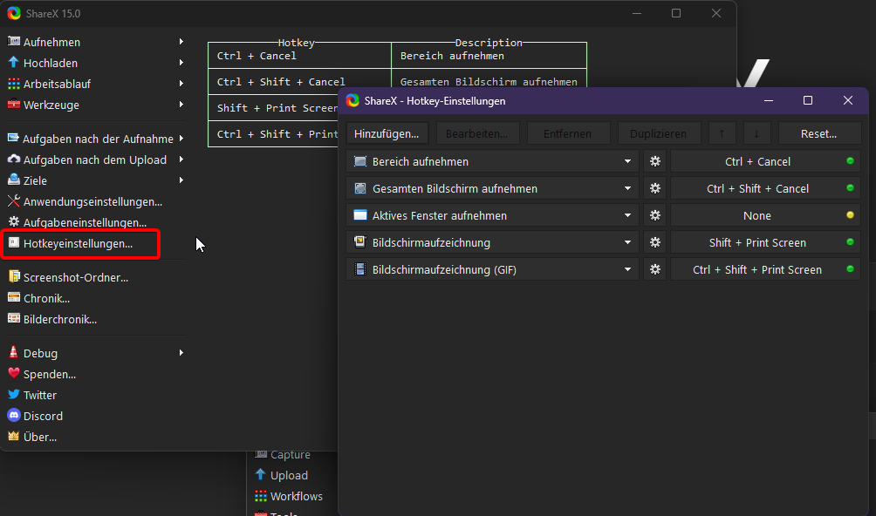This screenshot has height=516, width=876.
Task: Click yellow status indicator for Aktives Fenster
Action: (x=850, y=215)
